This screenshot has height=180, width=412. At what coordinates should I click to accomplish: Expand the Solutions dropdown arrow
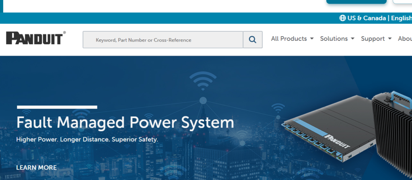[352, 39]
